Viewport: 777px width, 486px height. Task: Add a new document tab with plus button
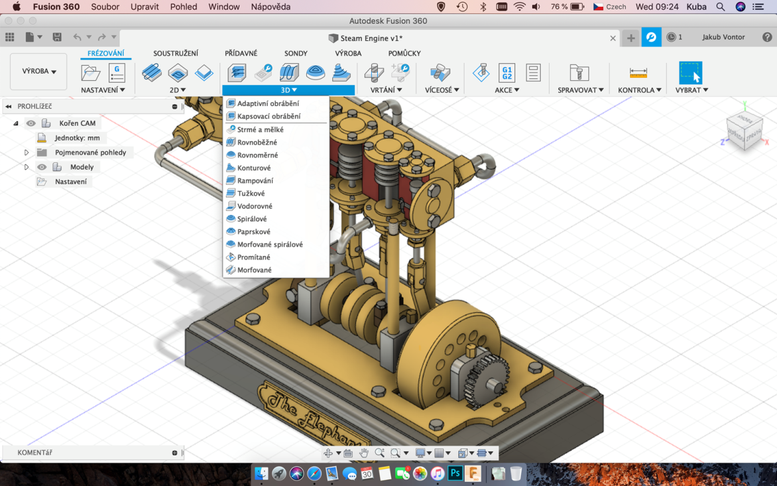(x=630, y=38)
